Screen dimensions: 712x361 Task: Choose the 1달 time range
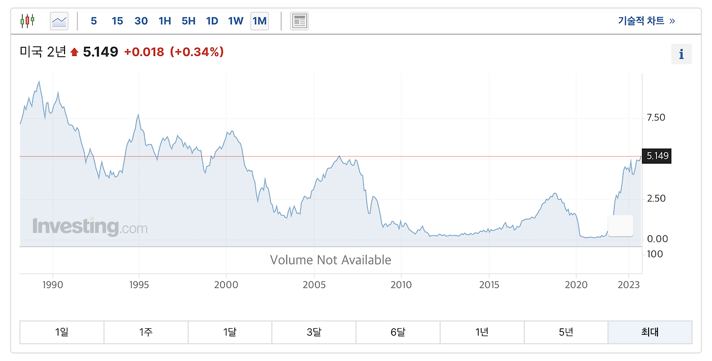(x=230, y=332)
